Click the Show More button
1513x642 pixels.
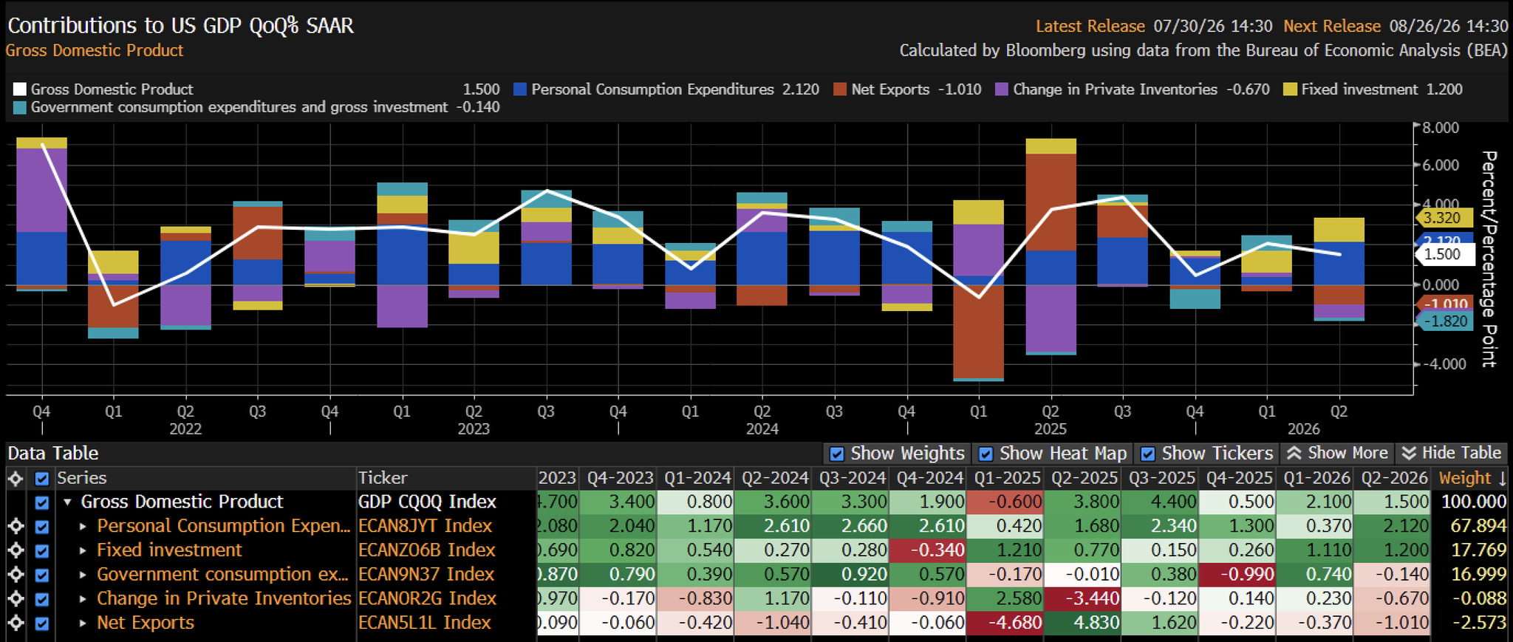(x=1337, y=453)
